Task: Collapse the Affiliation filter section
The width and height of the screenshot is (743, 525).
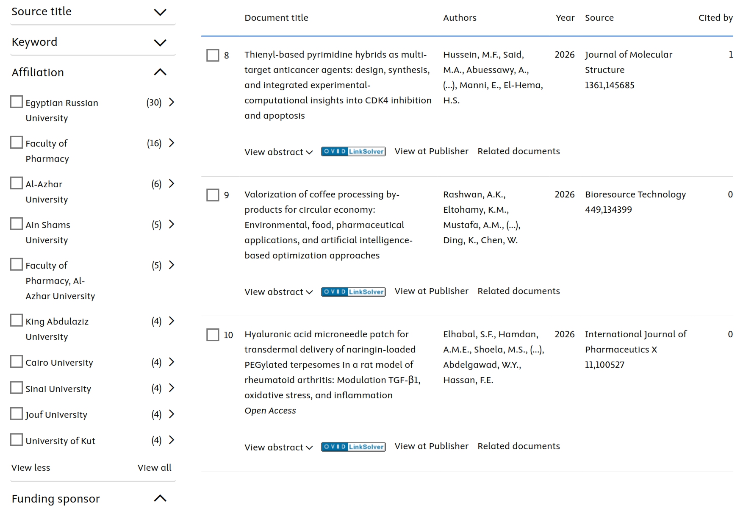Action: [x=160, y=72]
